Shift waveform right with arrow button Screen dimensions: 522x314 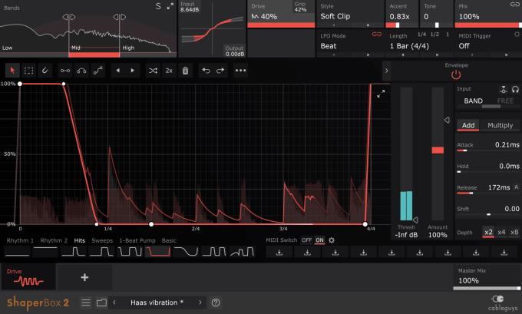133,71
